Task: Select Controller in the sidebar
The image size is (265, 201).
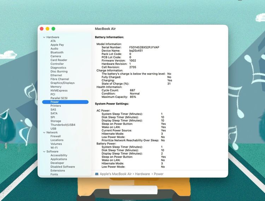Action: click(57, 64)
